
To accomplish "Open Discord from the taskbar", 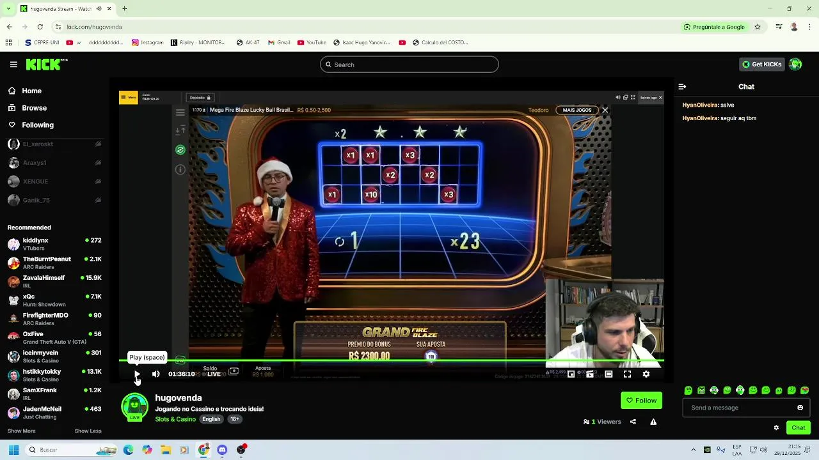I will 222,450.
